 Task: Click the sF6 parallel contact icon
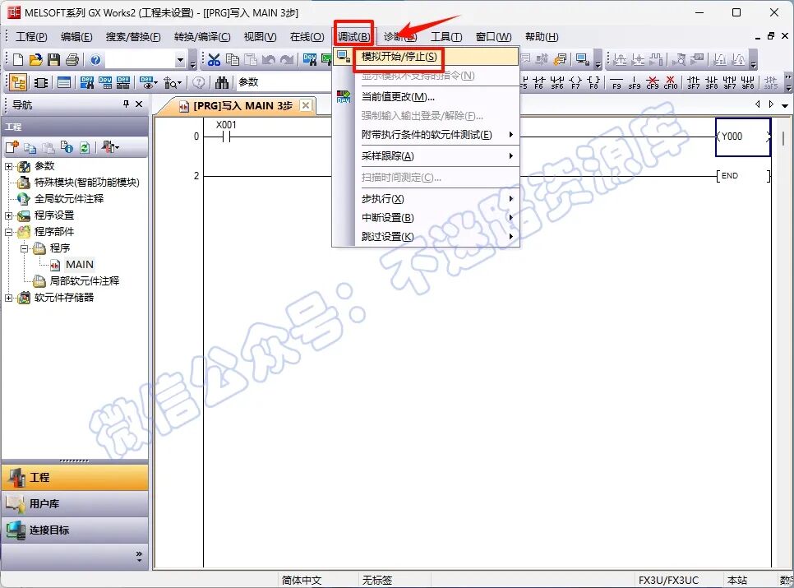[x=557, y=82]
